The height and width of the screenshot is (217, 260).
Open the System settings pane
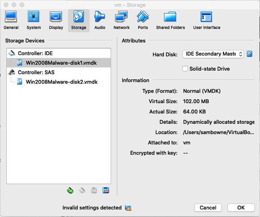[34, 20]
